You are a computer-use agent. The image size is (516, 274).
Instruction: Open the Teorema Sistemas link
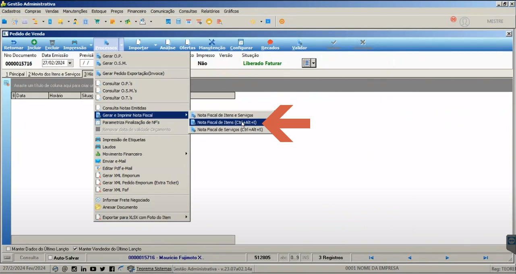tap(154, 269)
